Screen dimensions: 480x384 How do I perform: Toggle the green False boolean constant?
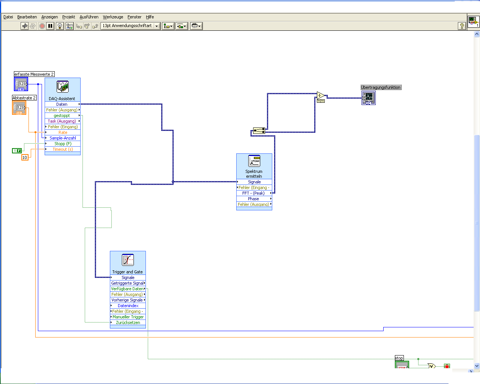pos(17,151)
